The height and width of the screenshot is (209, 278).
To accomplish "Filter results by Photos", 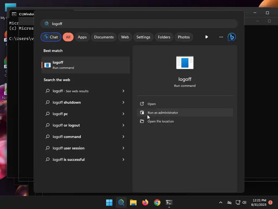I will 184,37.
